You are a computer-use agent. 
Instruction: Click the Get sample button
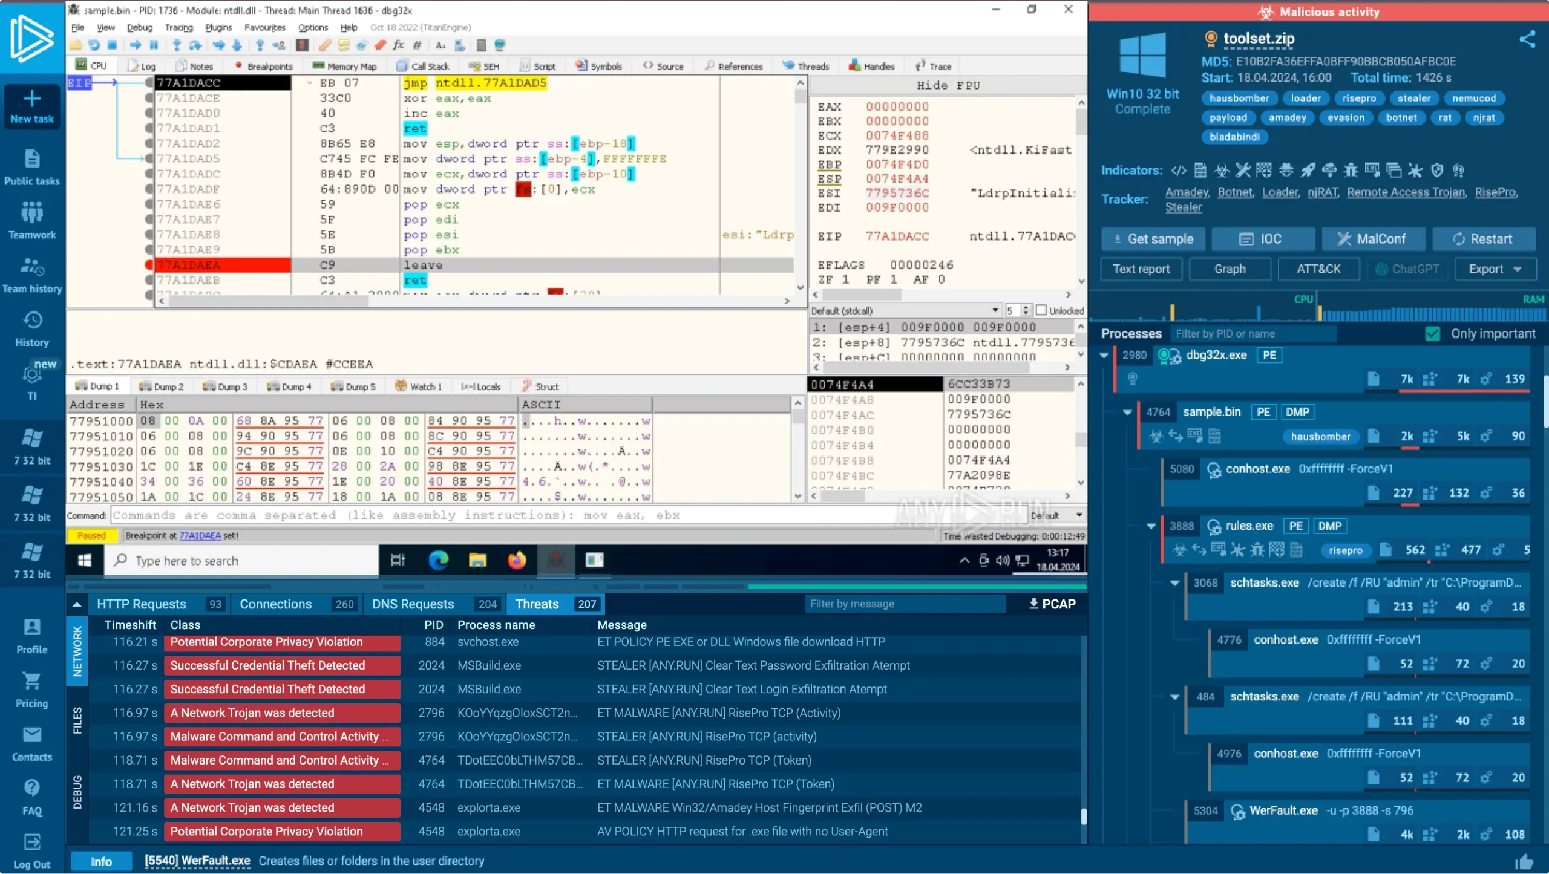[1153, 239]
